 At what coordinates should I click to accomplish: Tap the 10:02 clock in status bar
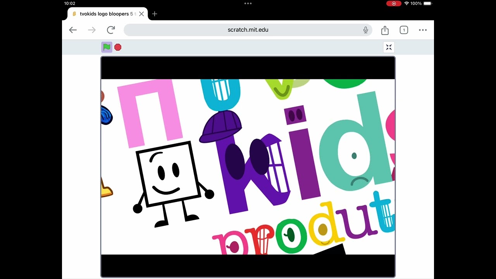(x=70, y=3)
